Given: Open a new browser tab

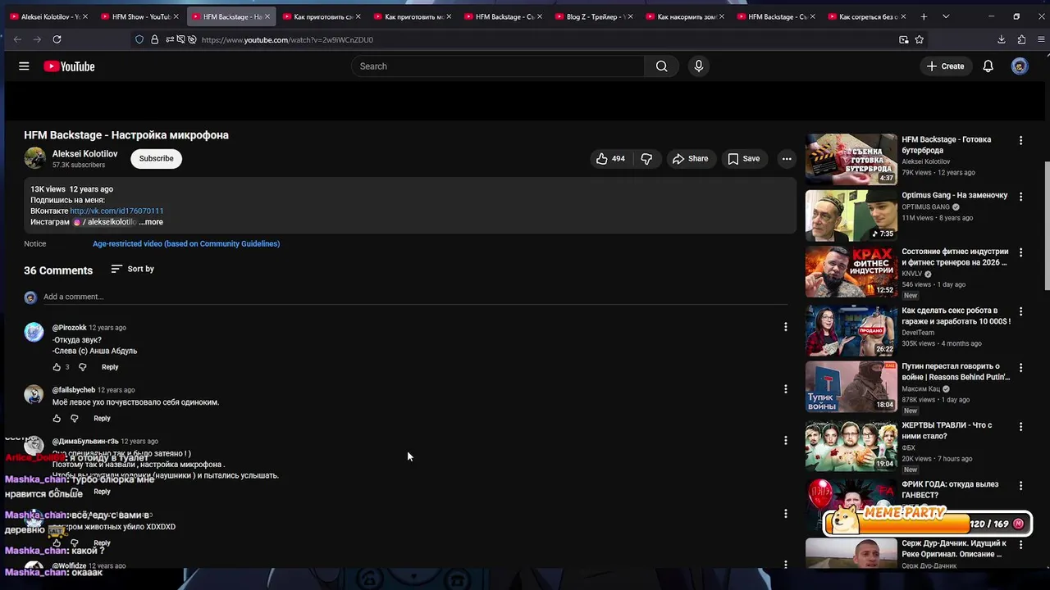Looking at the screenshot, I should (x=924, y=16).
